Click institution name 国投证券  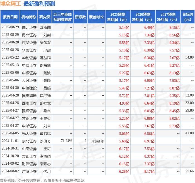pyautogui.click(x=29, y=111)
